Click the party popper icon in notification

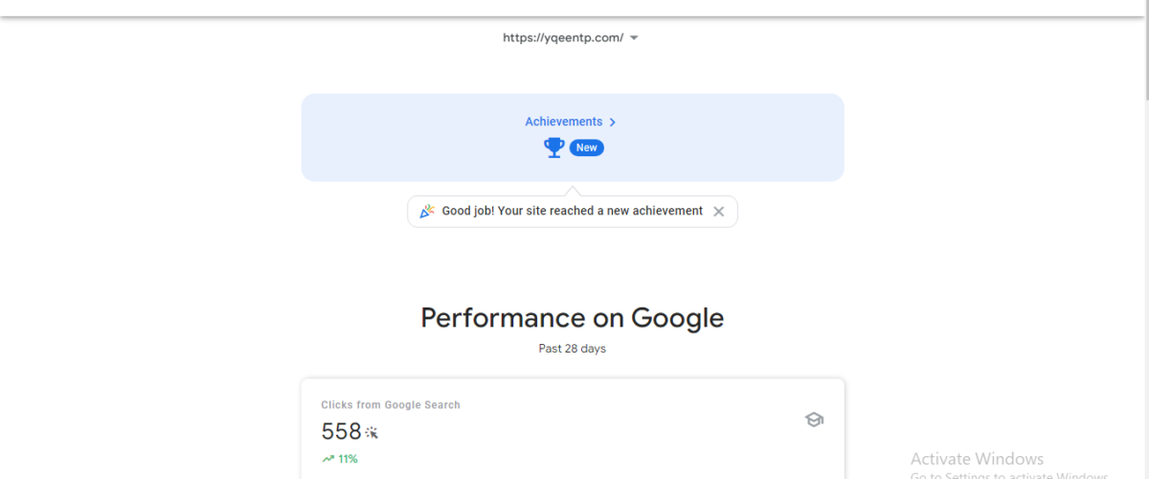coord(427,211)
